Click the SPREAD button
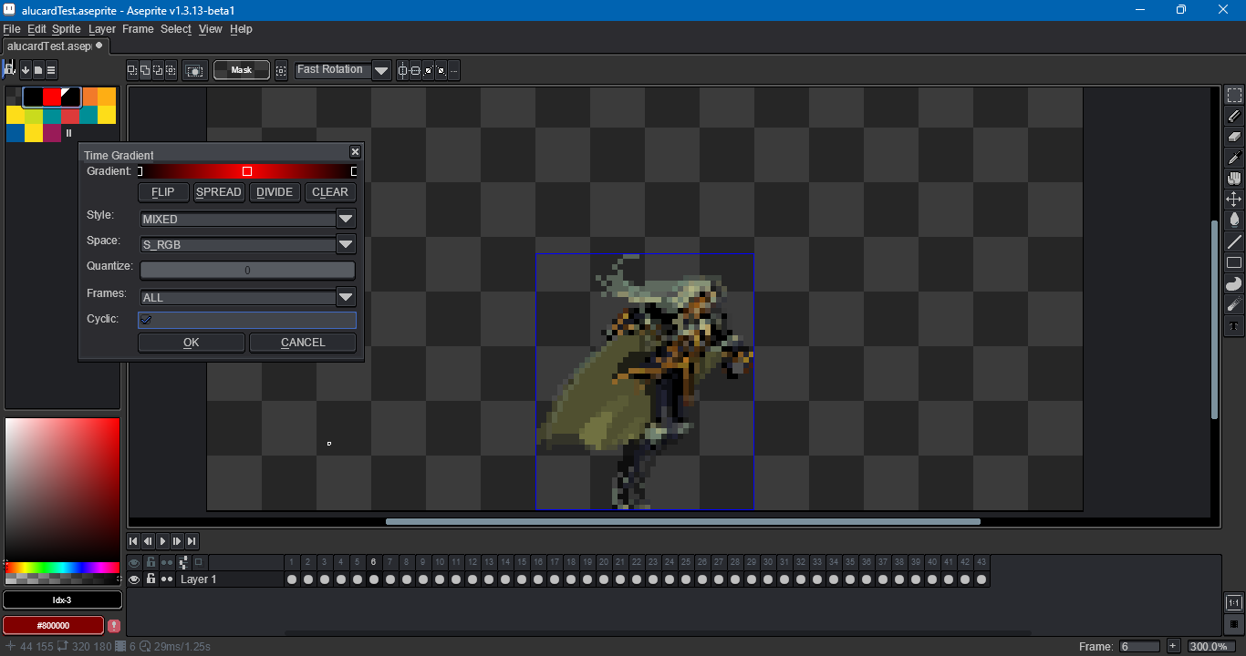This screenshot has height=656, width=1246. [x=219, y=192]
